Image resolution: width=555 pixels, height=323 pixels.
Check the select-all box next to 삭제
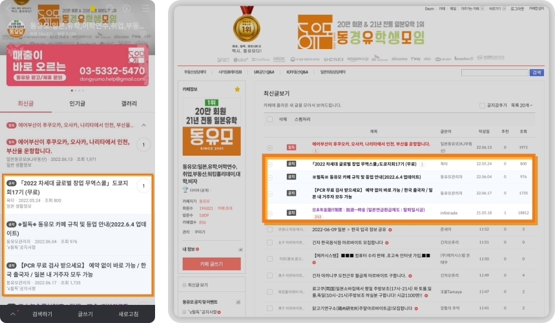[269, 120]
